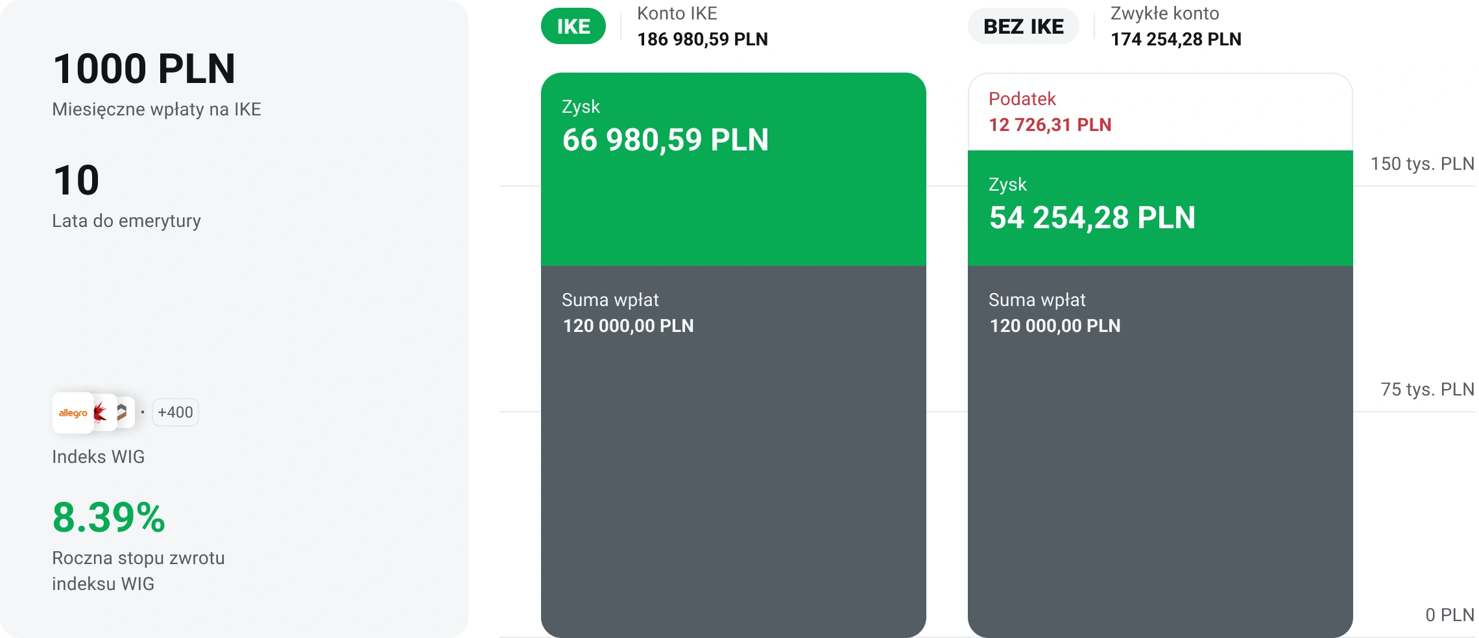Click the Podatek 12 726,31 PLN section
This screenshot has width=1479, height=638.
(1159, 112)
